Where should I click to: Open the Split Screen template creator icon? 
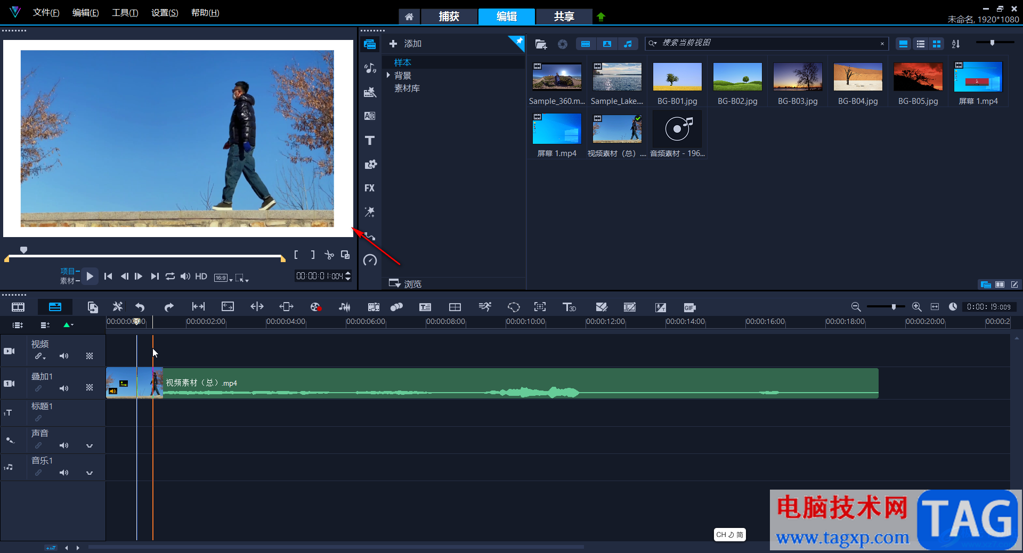point(455,307)
